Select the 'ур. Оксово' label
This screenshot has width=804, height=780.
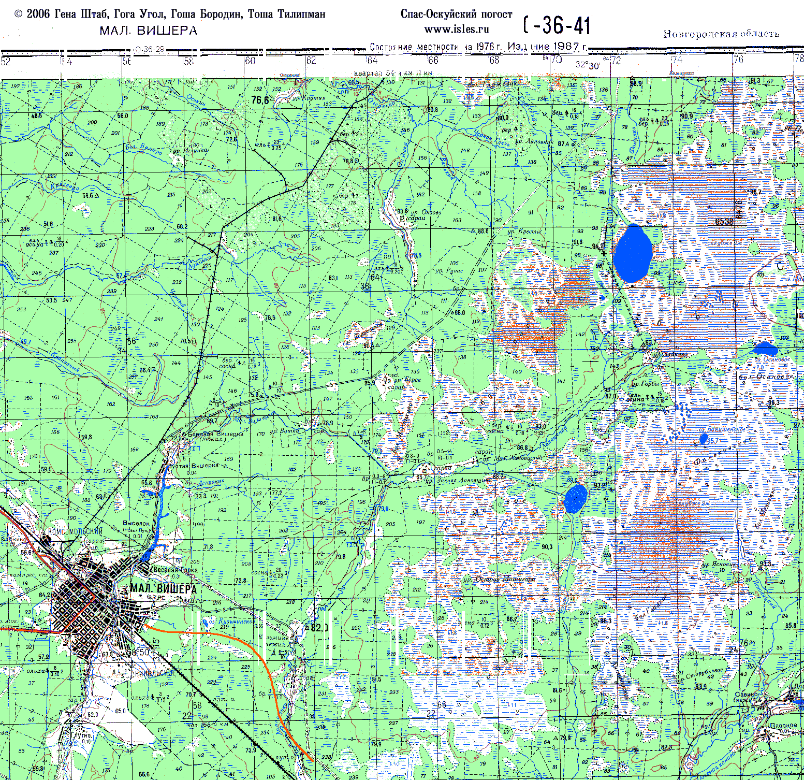pyautogui.click(x=426, y=212)
